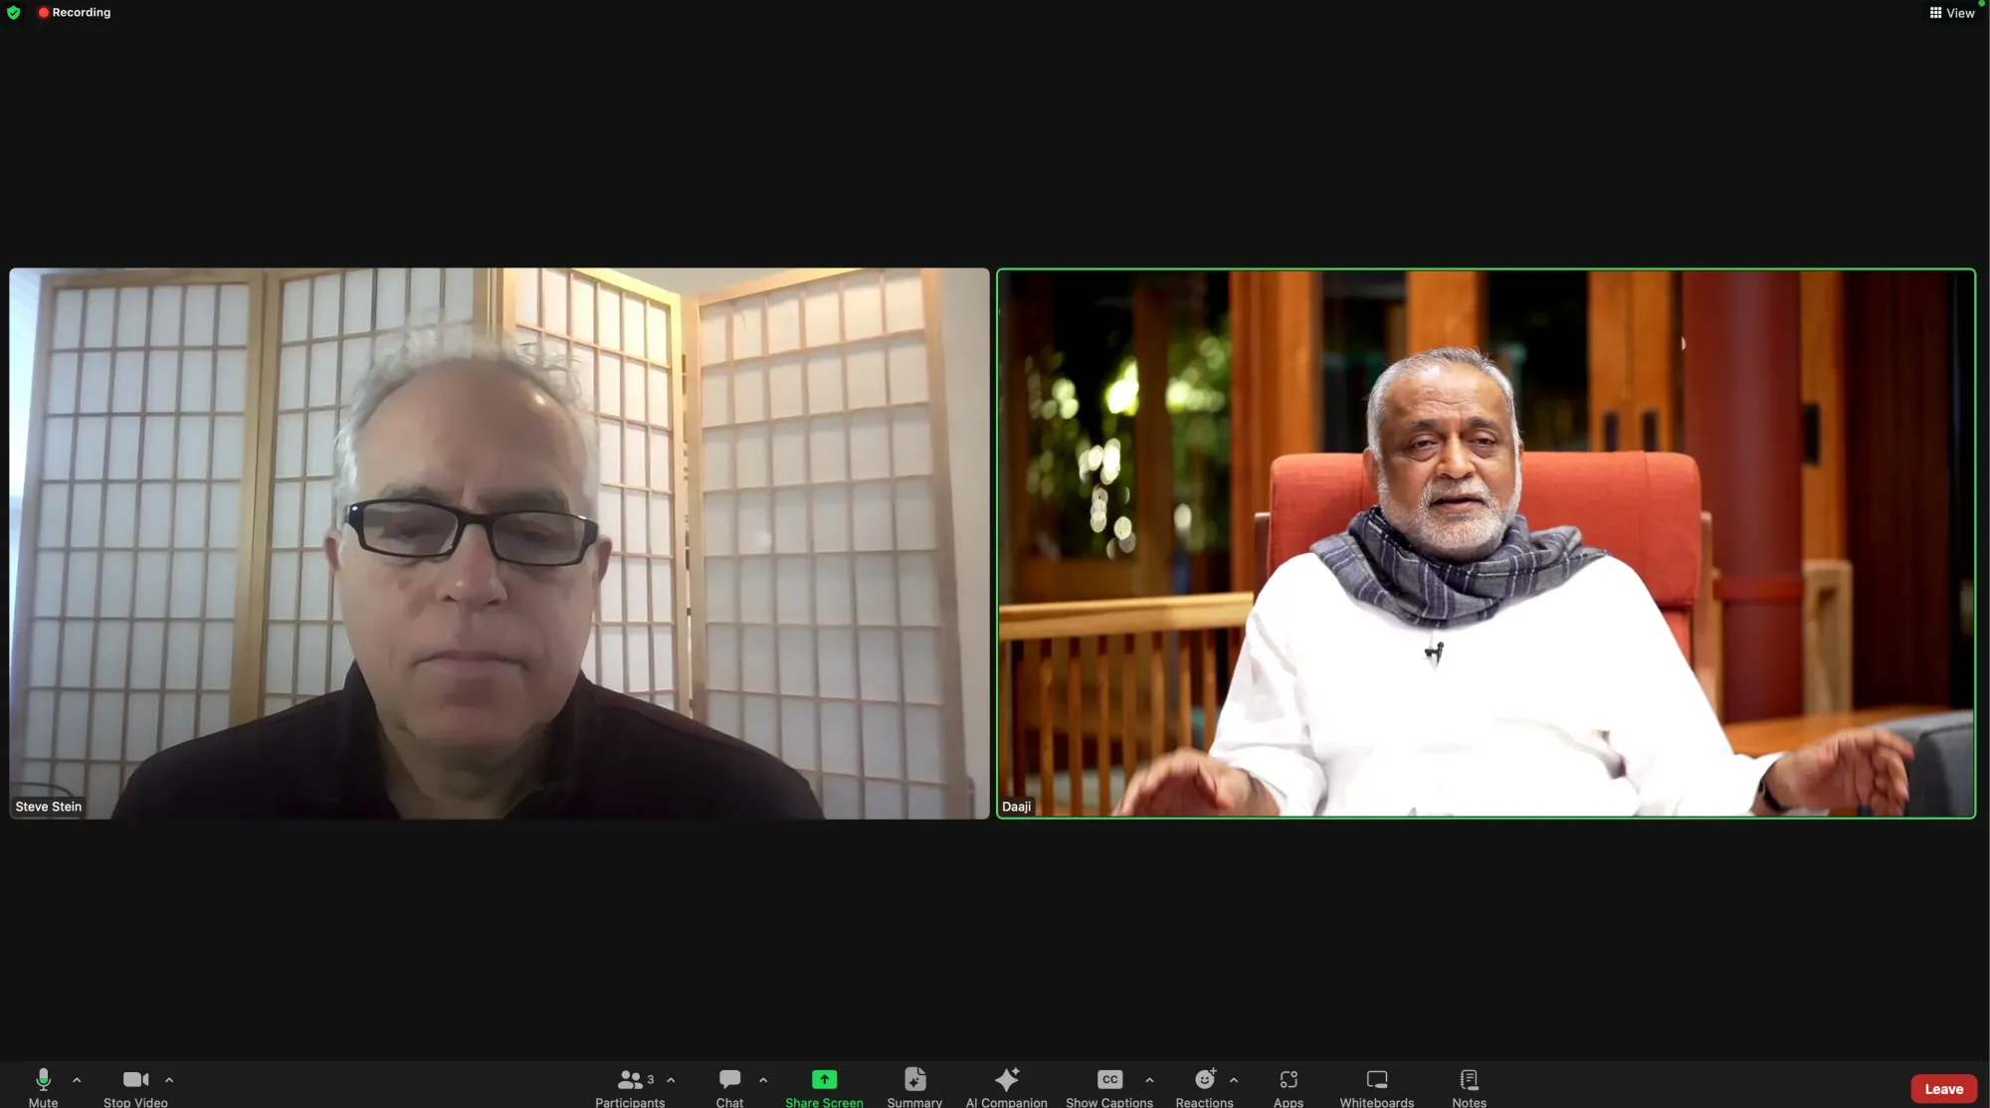
Task: Open the Reactions menu
Action: click(x=1204, y=1086)
